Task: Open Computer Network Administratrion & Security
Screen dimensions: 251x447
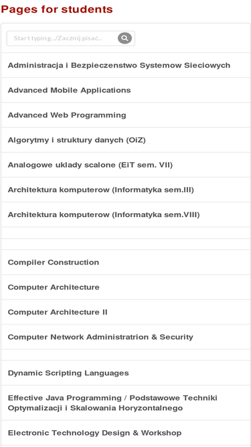Action: 126,337
